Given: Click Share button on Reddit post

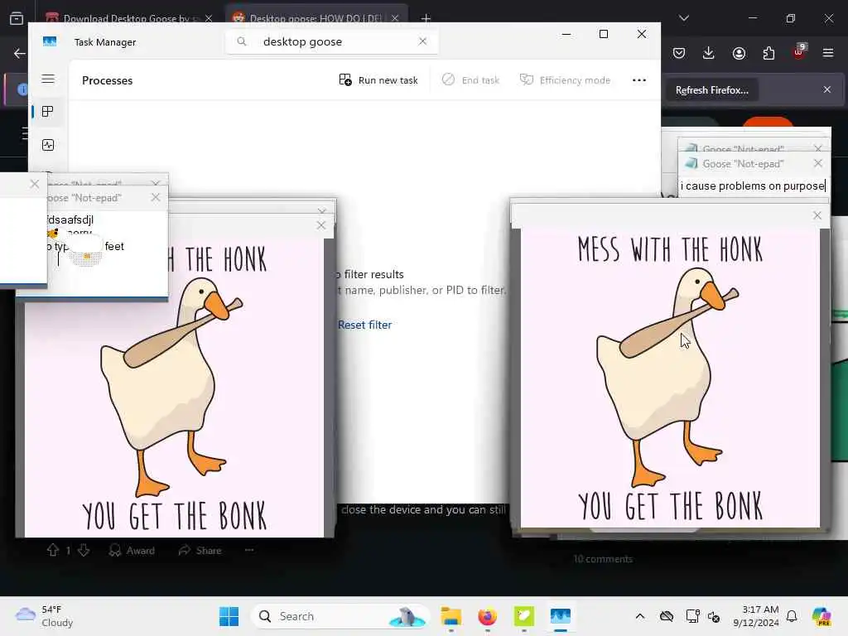Looking at the screenshot, I should 200,551.
